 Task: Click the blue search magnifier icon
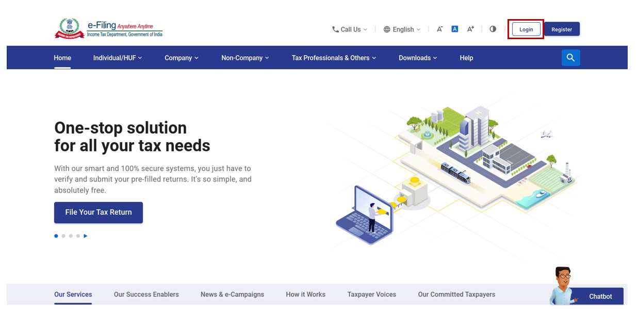click(570, 58)
